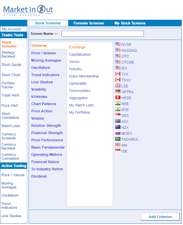183x225 pixels.
Task: Open Currency Screener in sidebar
Action: [x=9, y=136]
